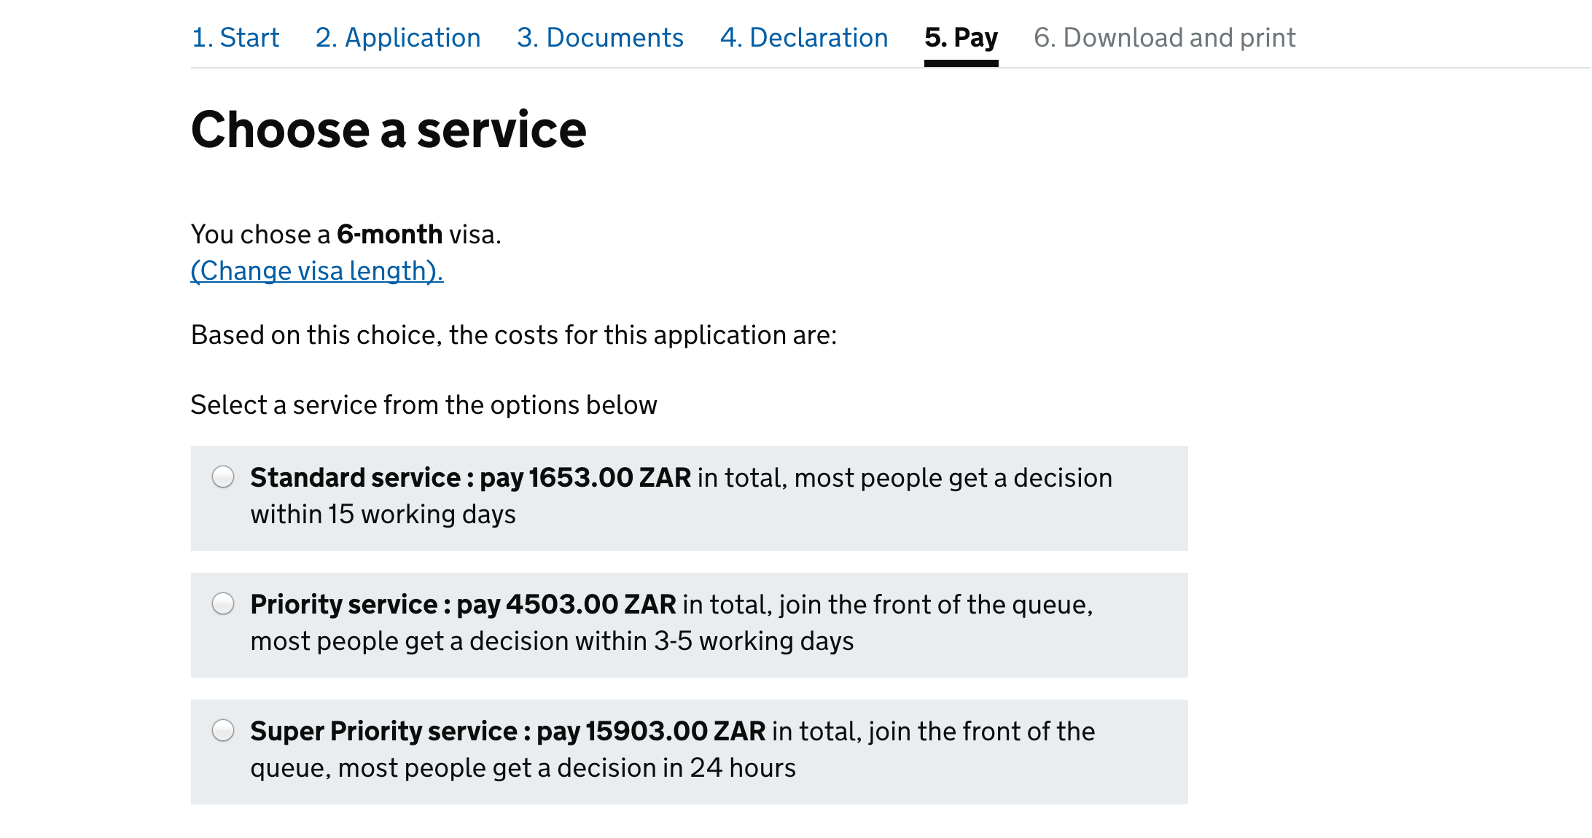1592x838 pixels.
Task: Click the Select a service instruction text
Action: (x=424, y=405)
